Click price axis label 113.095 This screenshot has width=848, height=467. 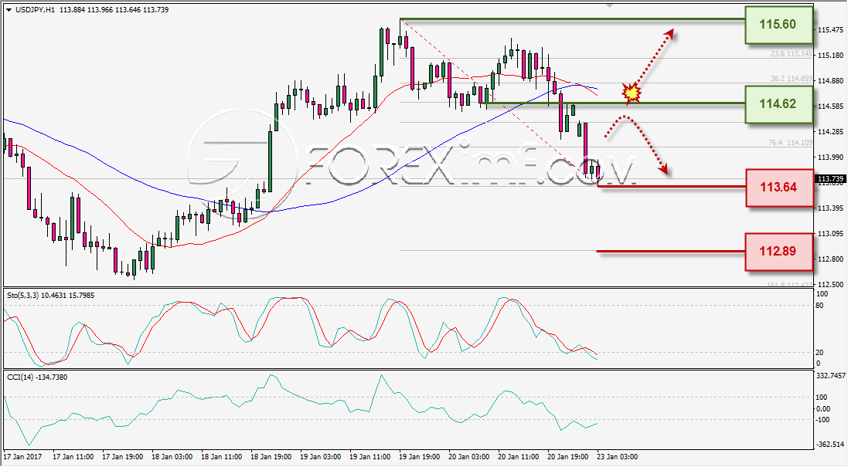(831, 234)
